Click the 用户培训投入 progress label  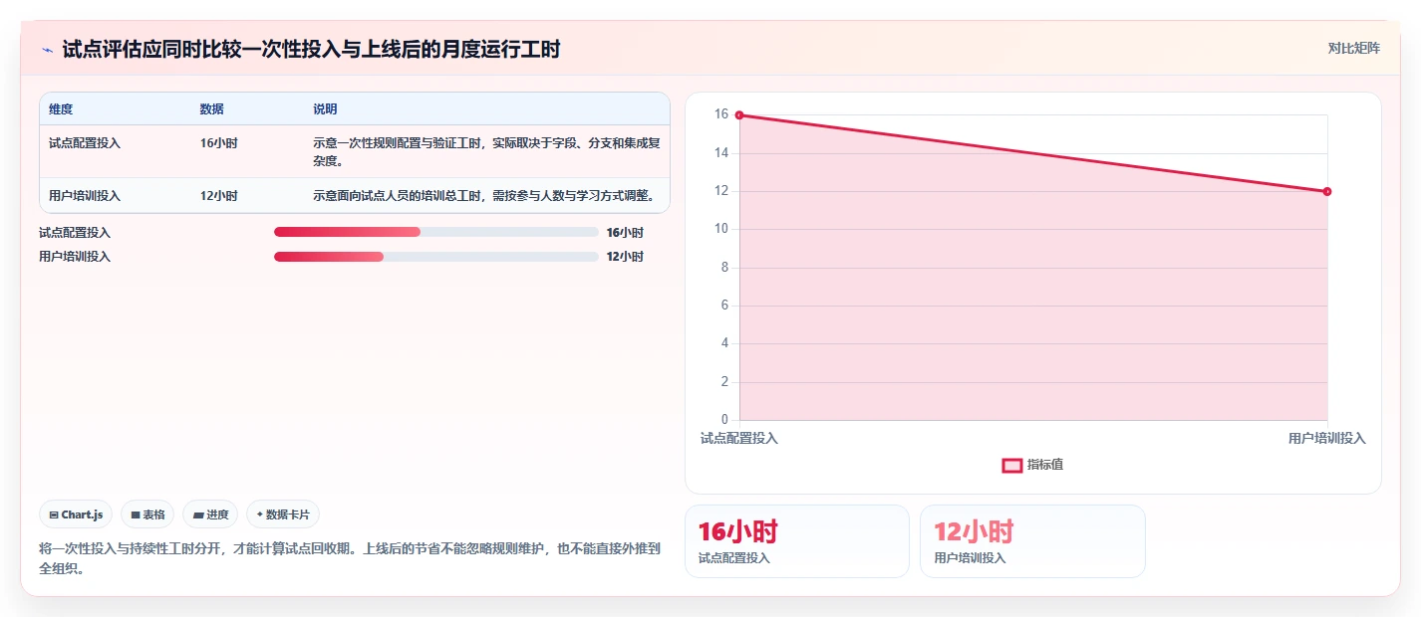click(x=75, y=257)
